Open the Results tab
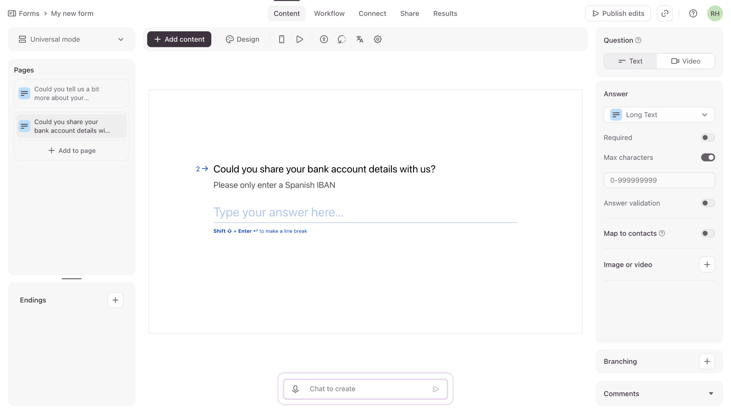Image resolution: width=731 pixels, height=414 pixels. point(445,14)
